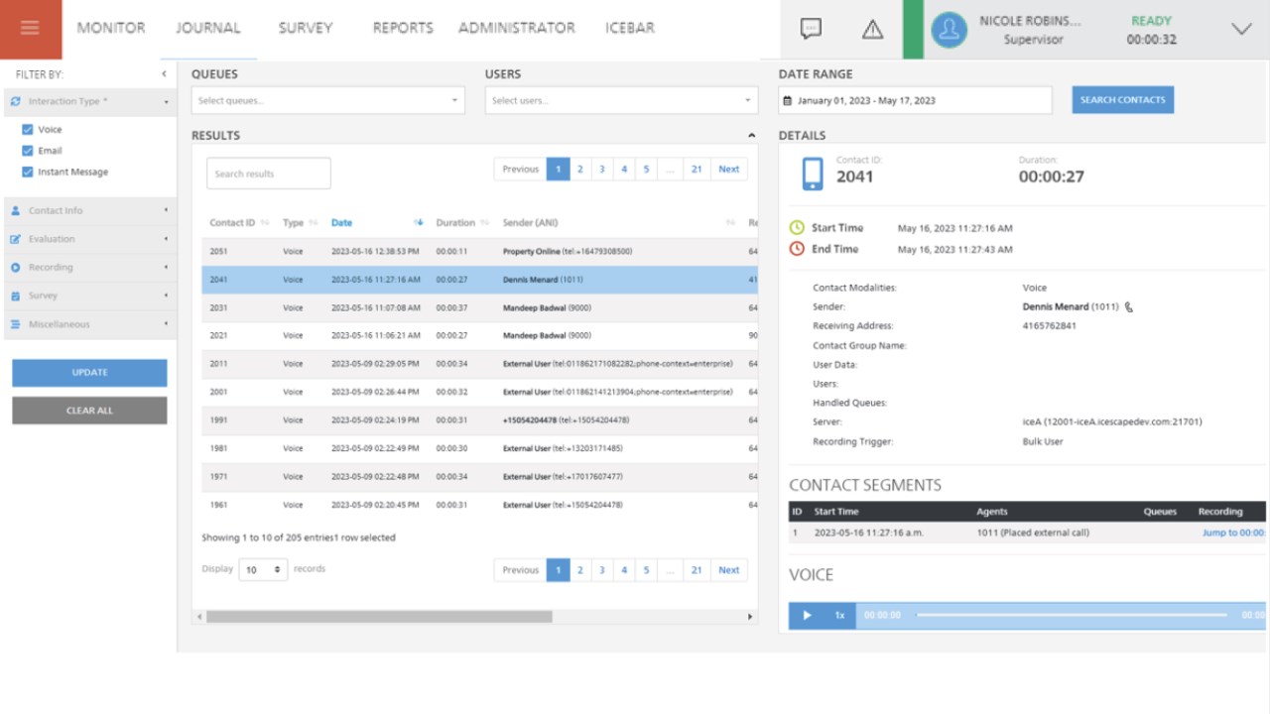The width and height of the screenshot is (1270, 714).
Task: Collapse the Filter By panel
Action: pyautogui.click(x=165, y=74)
